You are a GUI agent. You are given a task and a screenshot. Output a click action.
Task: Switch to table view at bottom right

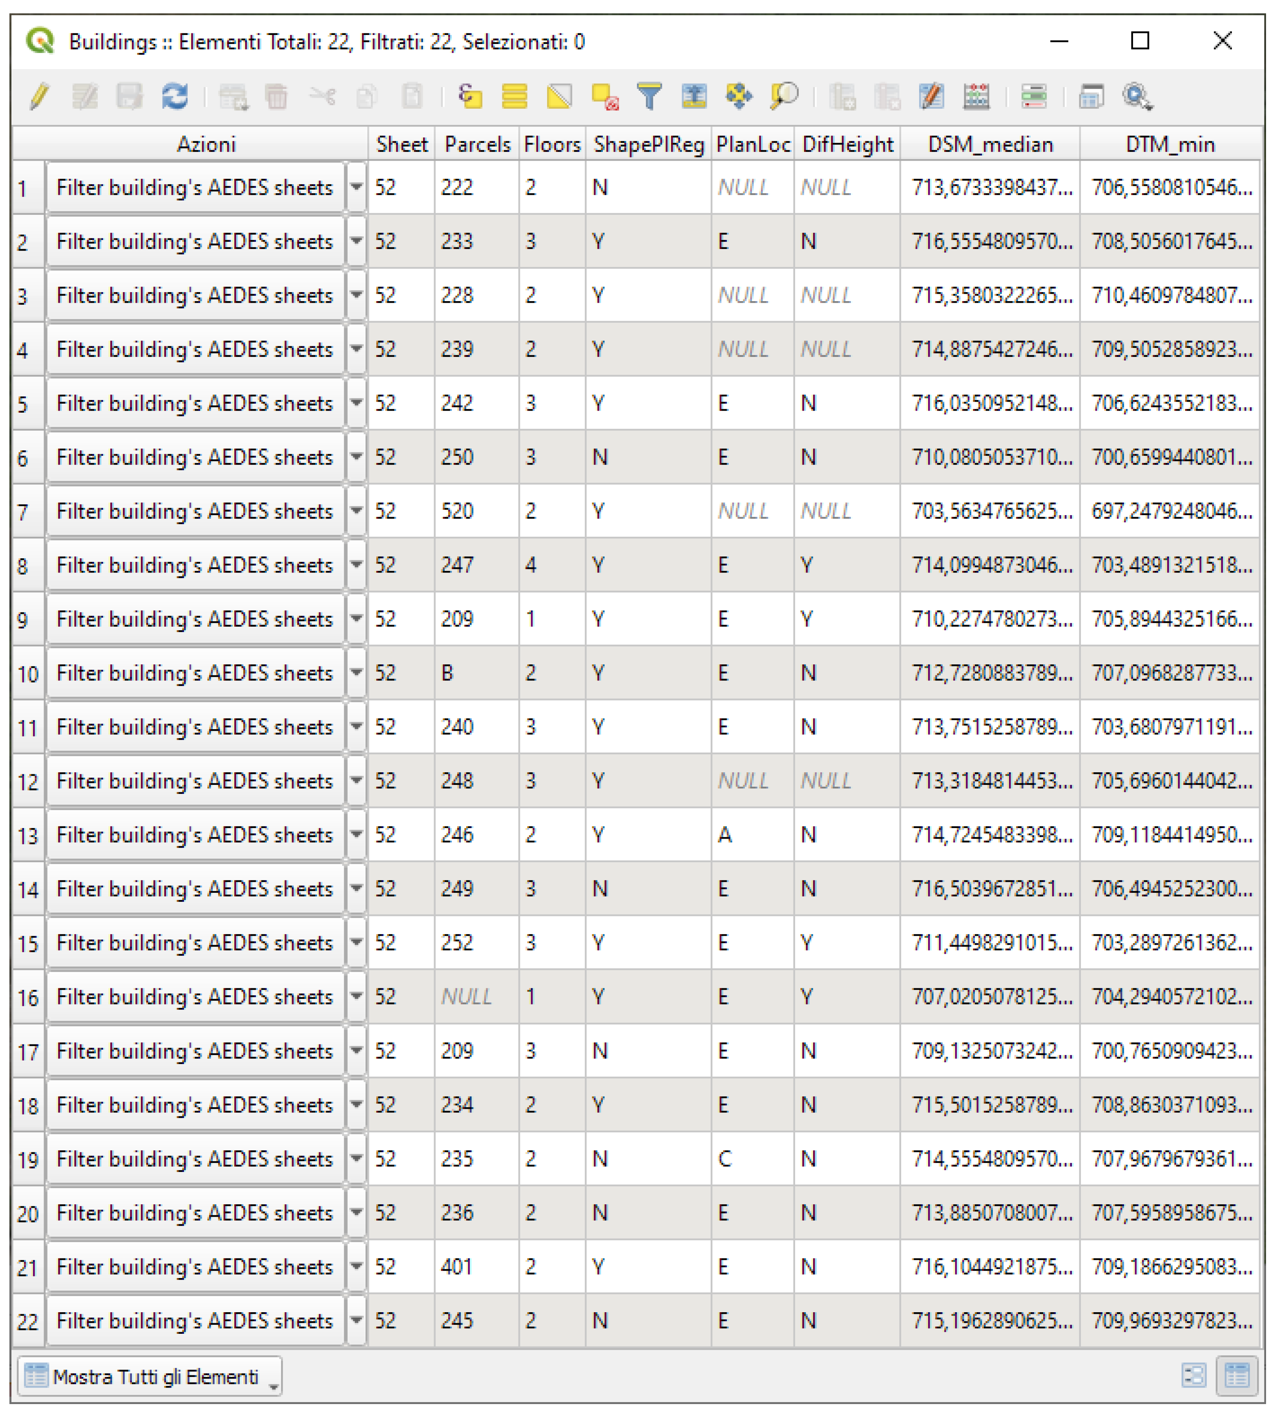click(1236, 1375)
